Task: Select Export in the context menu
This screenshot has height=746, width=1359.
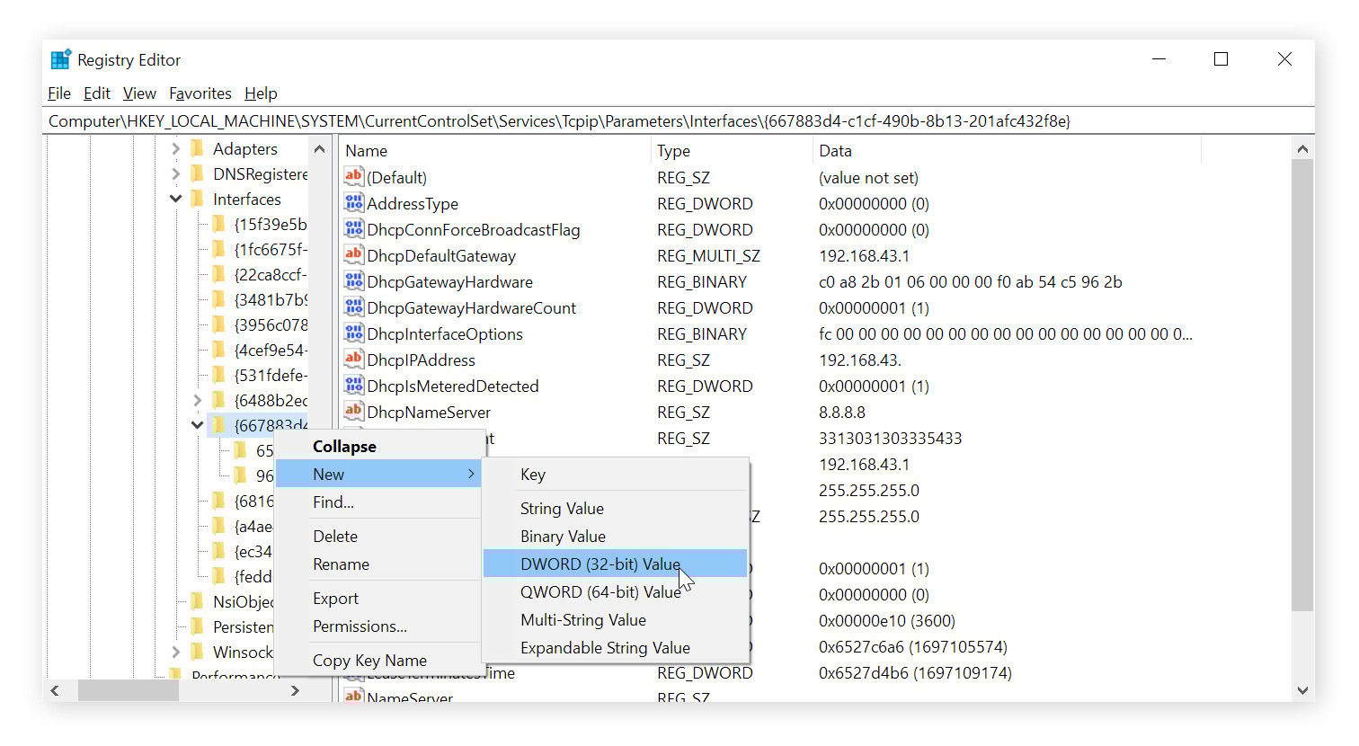Action: [x=378, y=598]
